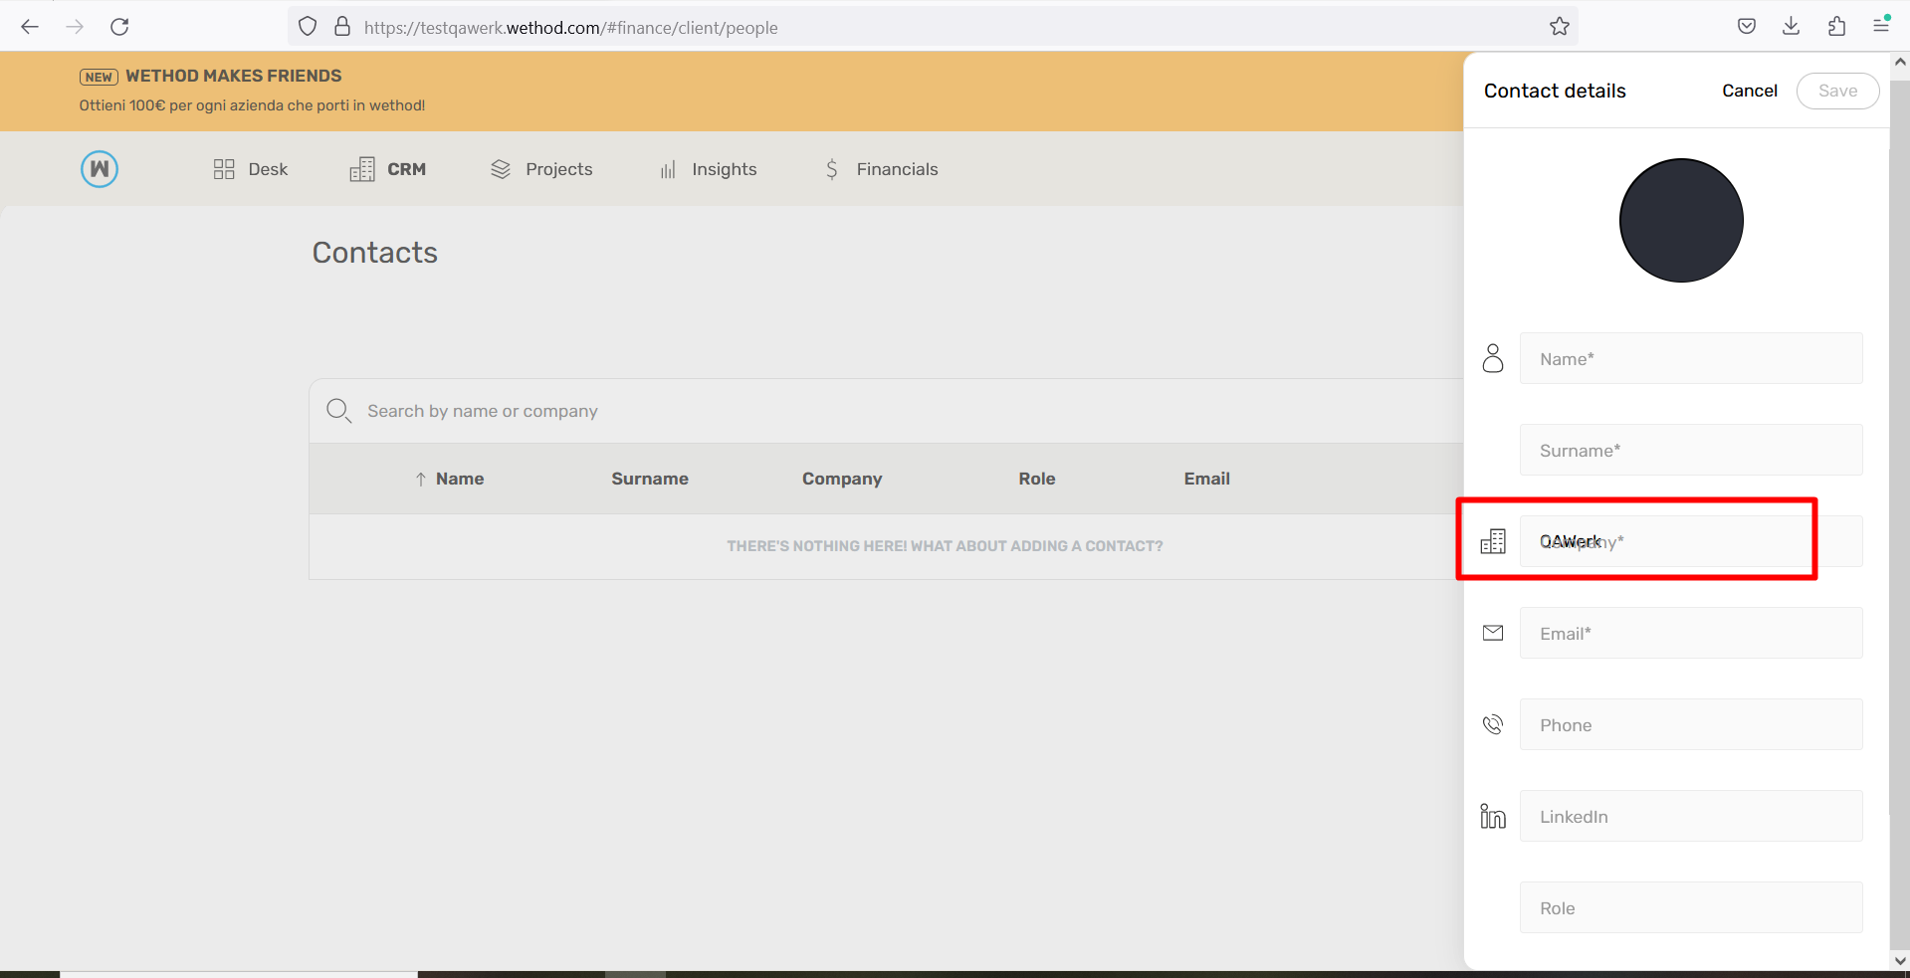
Task: Click the browser forward arrow
Action: [75, 27]
